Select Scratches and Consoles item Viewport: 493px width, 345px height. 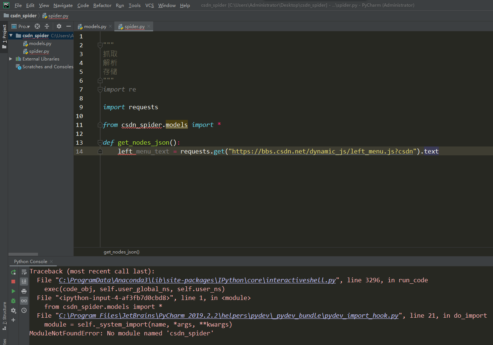point(44,67)
